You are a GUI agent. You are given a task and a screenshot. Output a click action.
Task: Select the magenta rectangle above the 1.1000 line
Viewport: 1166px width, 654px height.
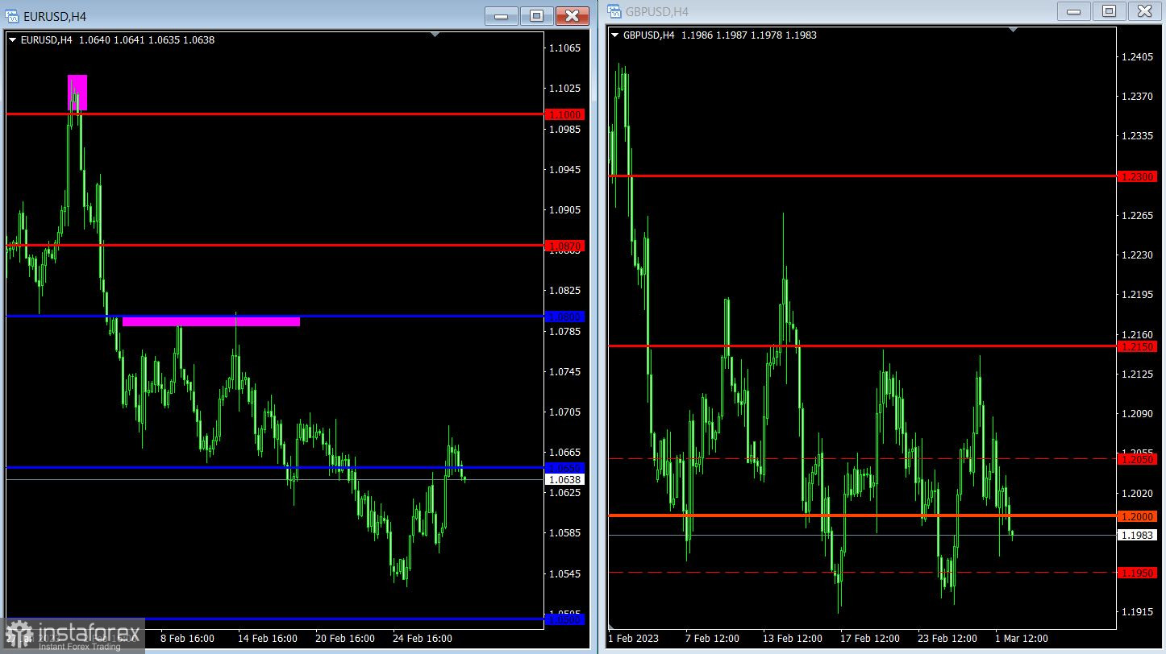coord(77,92)
